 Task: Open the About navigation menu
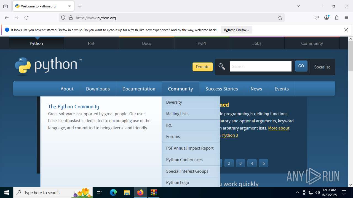point(67,89)
